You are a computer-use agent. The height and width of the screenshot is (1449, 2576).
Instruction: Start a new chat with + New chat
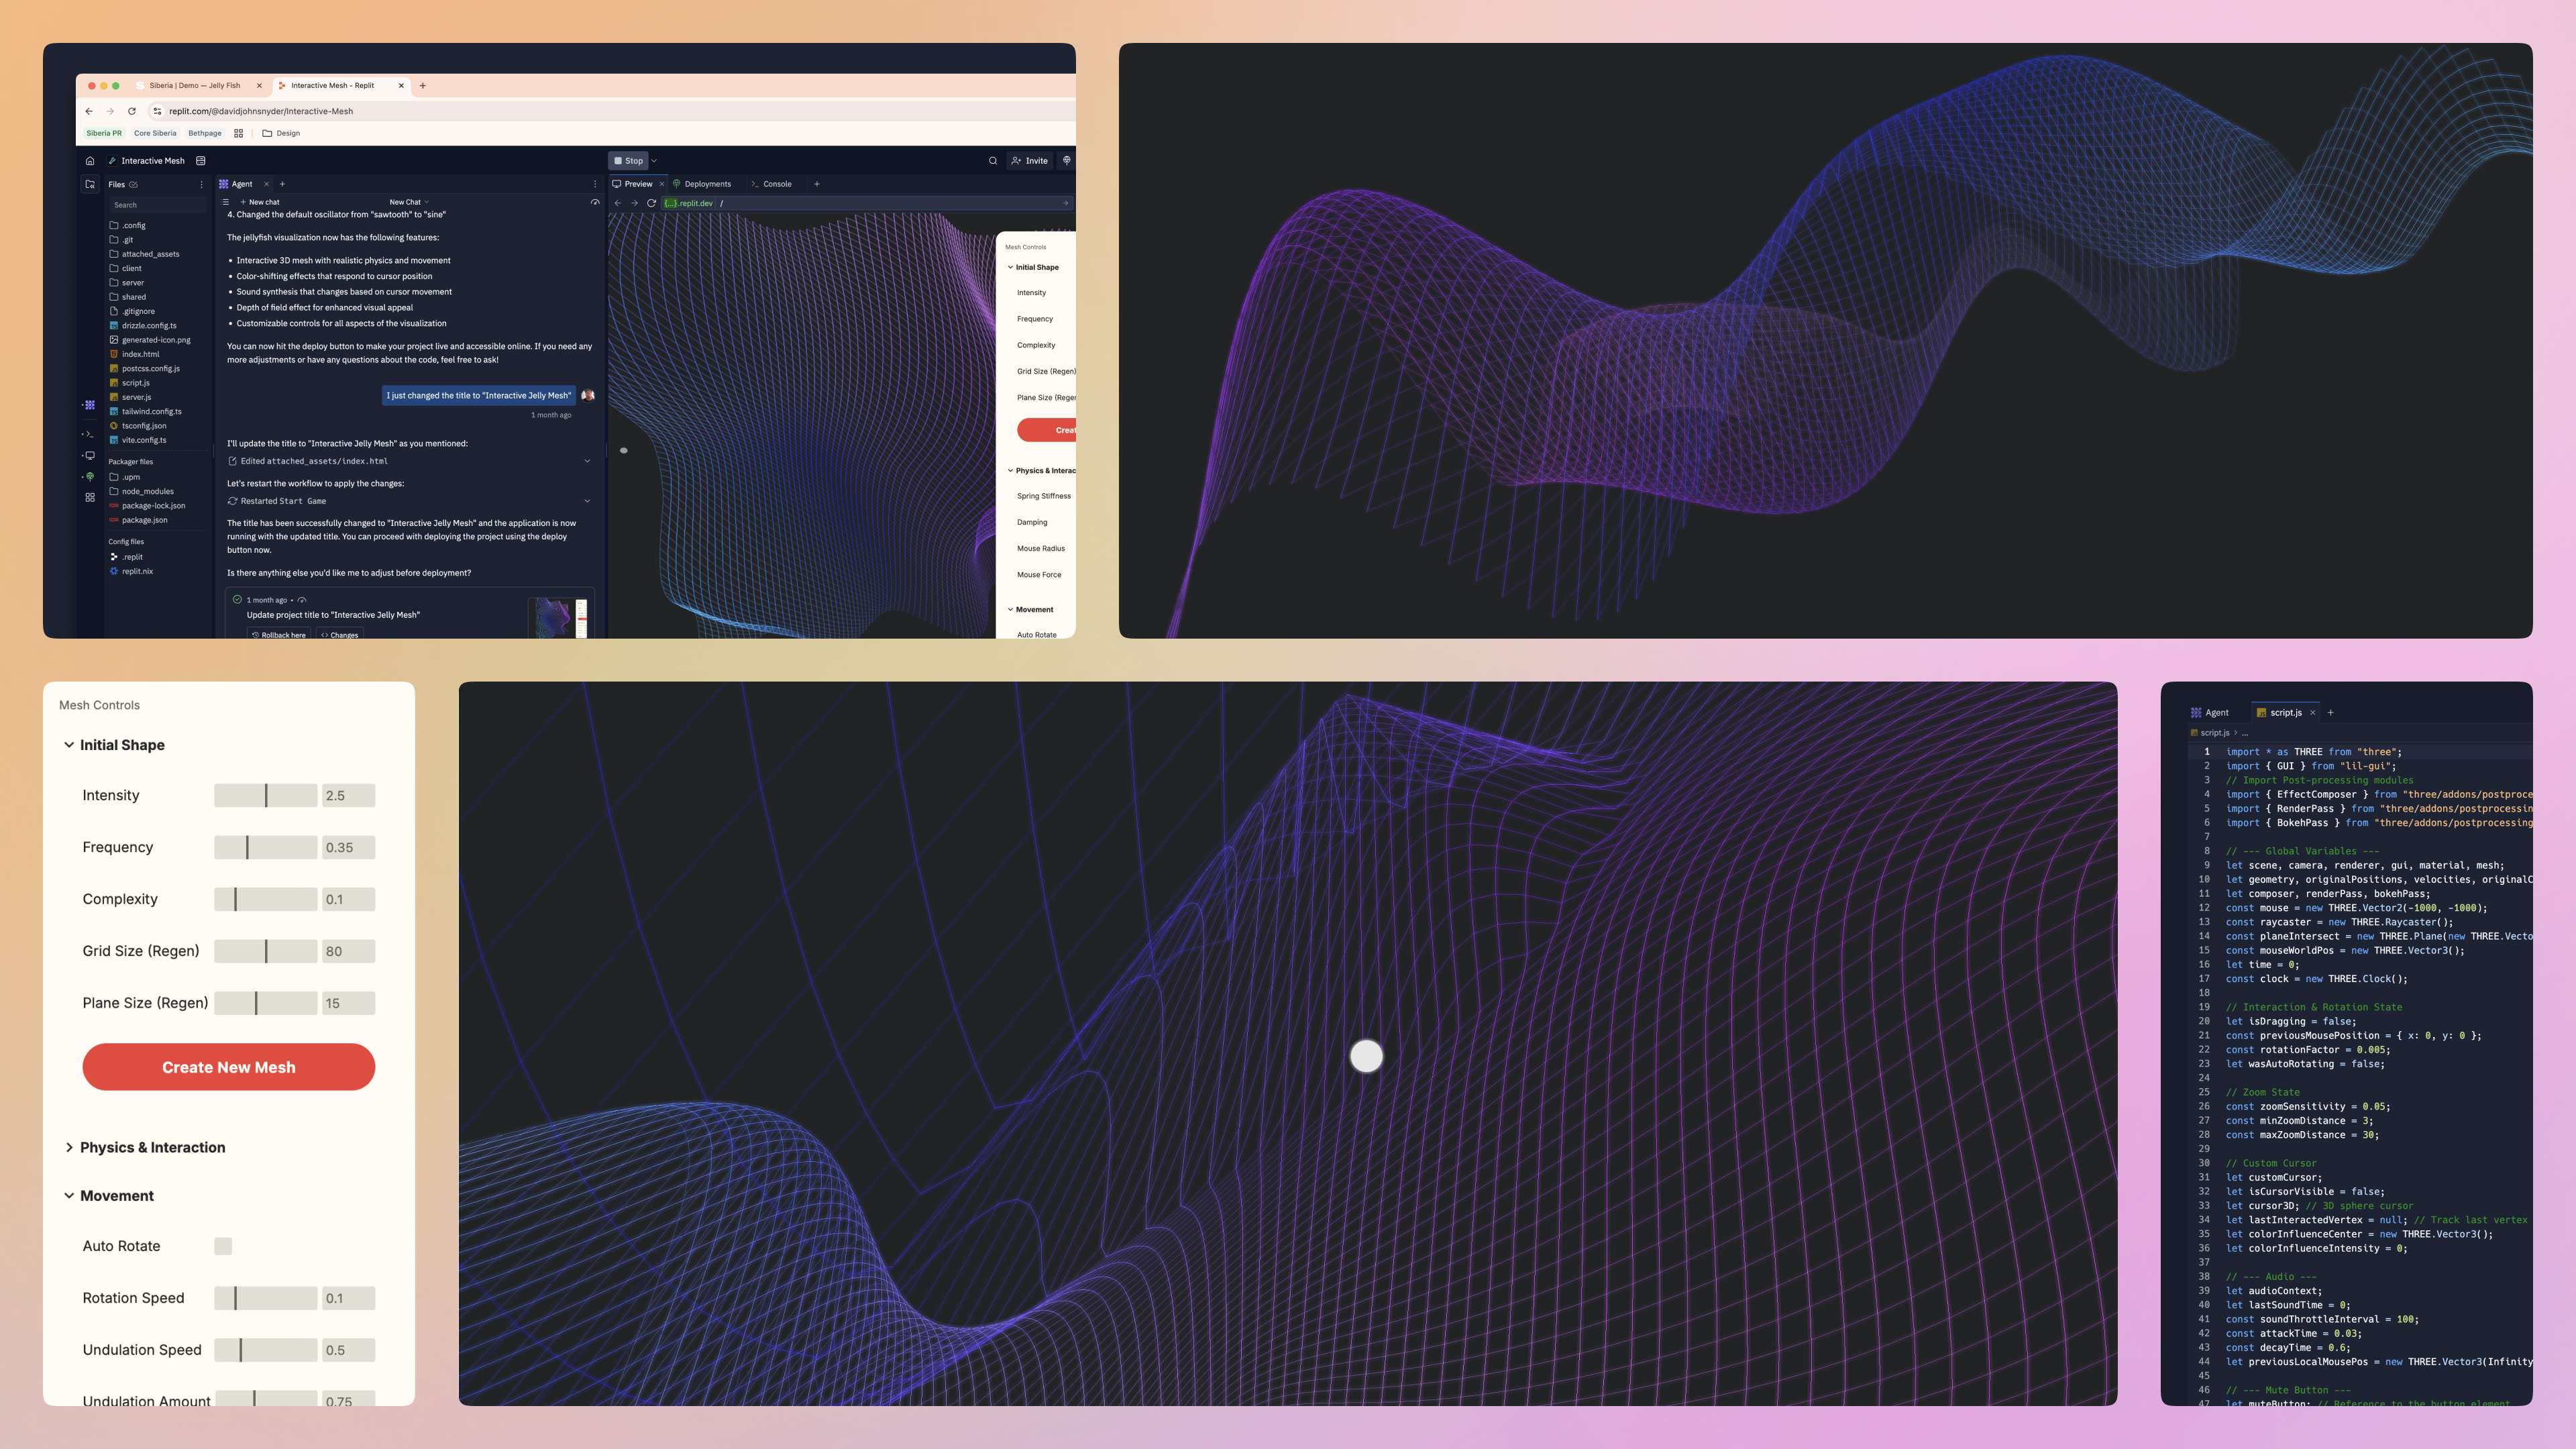260,202
